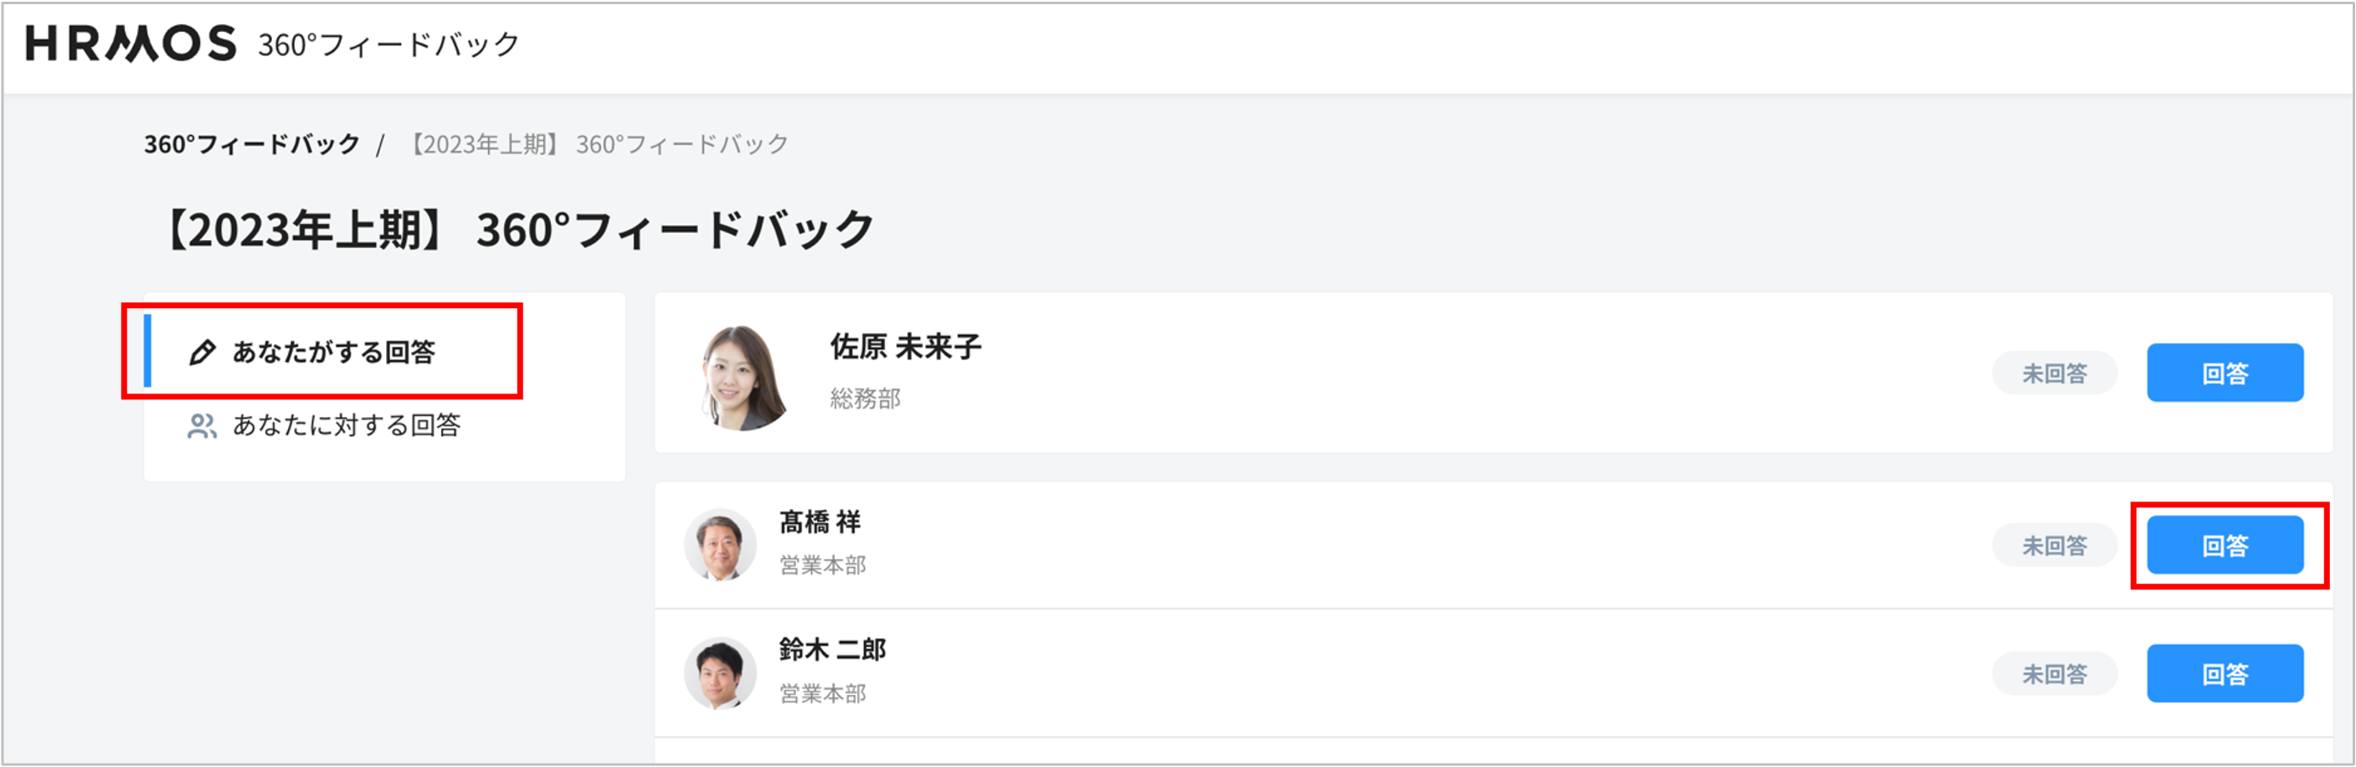Viewport: 2356px width, 767px height.
Task: Select the name 佐原 未来子
Action: 905,347
